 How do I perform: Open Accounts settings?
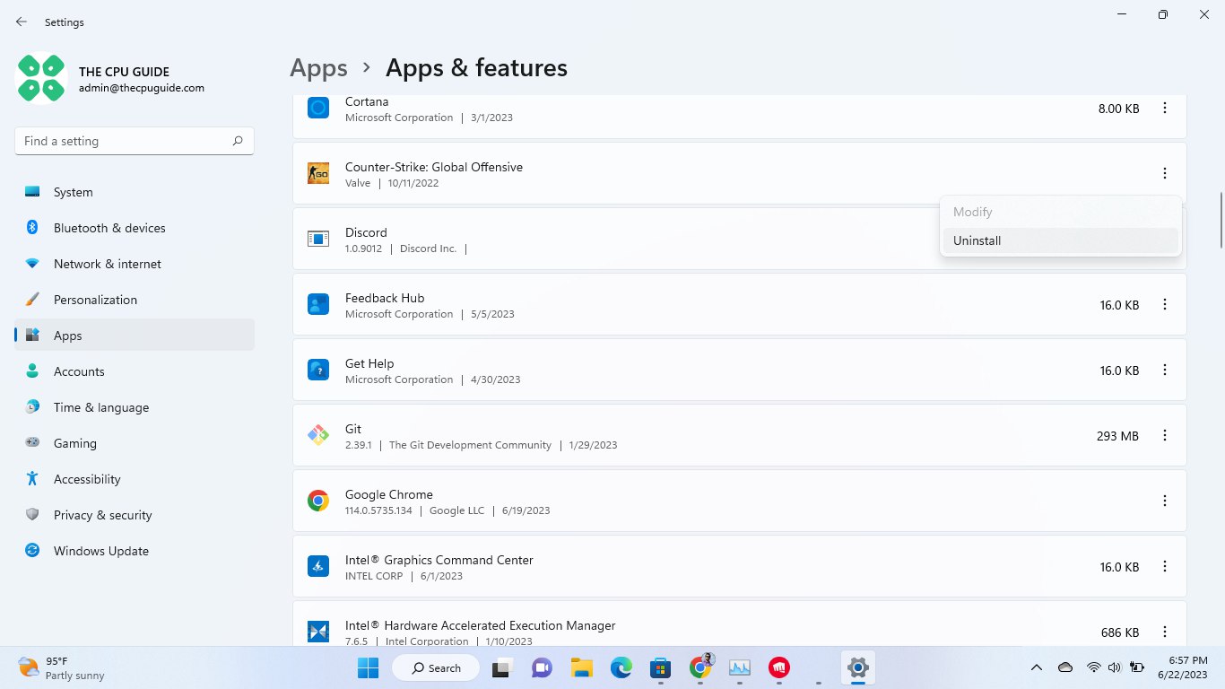pyautogui.click(x=135, y=371)
